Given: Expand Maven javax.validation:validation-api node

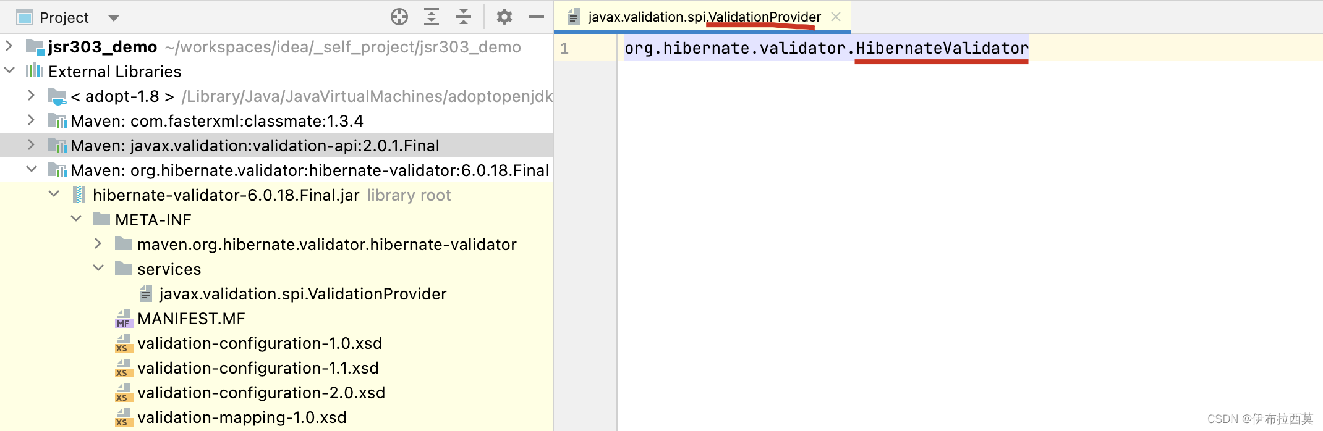Looking at the screenshot, I should coord(31,144).
